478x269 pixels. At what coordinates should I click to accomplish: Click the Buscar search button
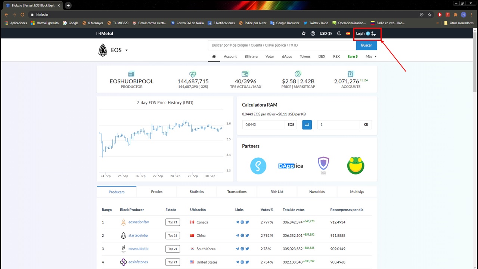pos(366,45)
